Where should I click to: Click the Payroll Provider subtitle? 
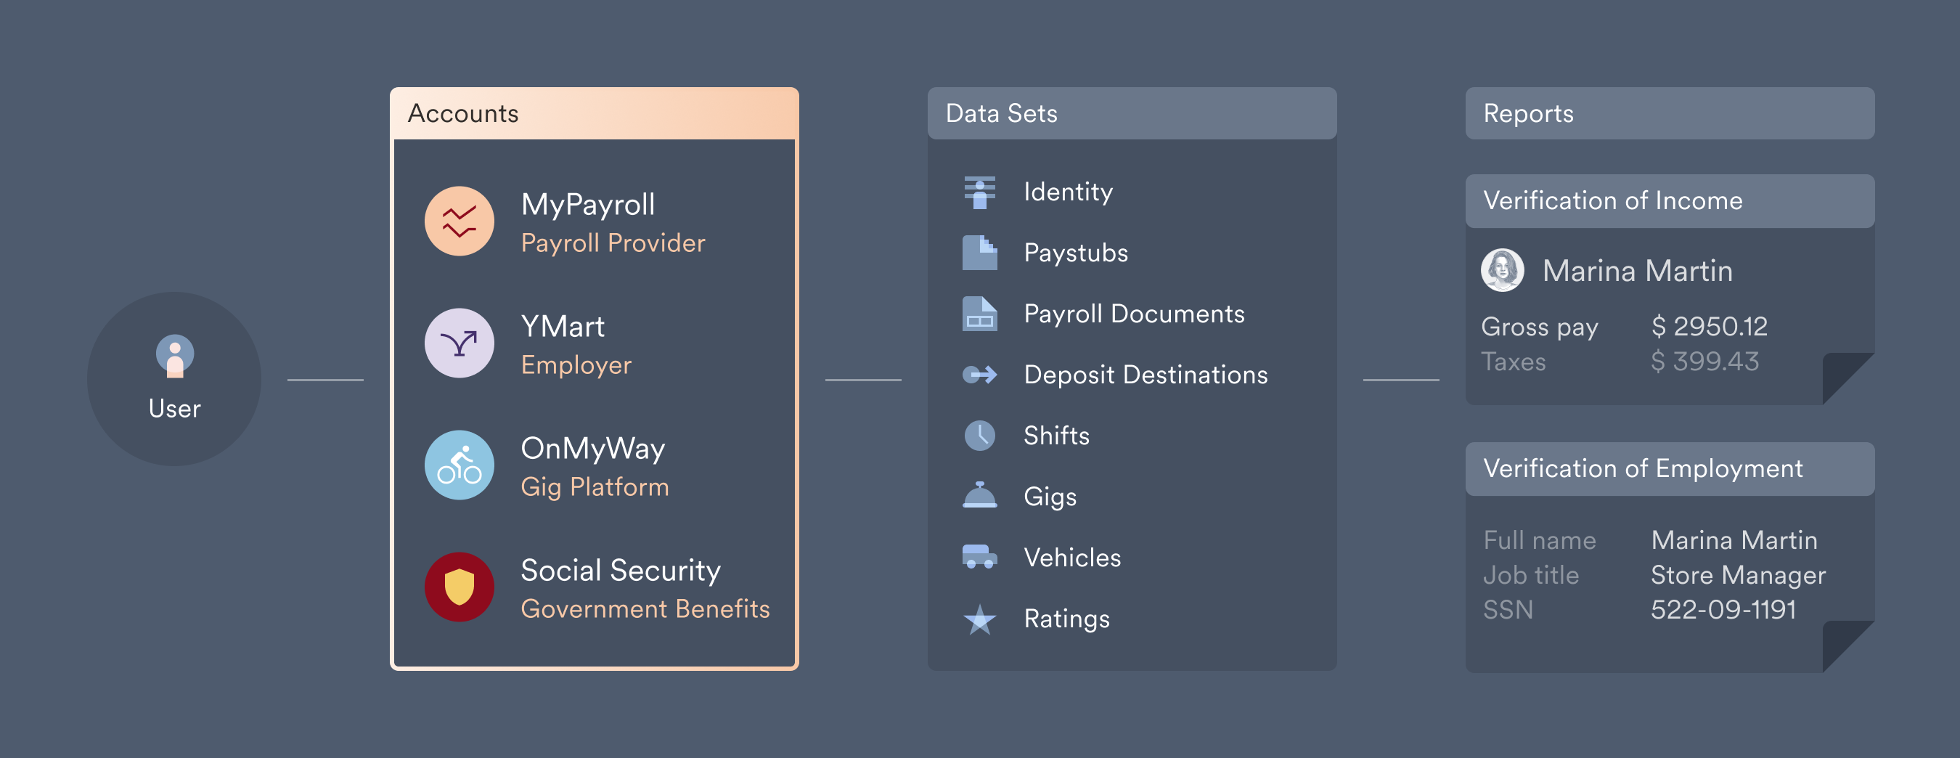click(x=613, y=243)
